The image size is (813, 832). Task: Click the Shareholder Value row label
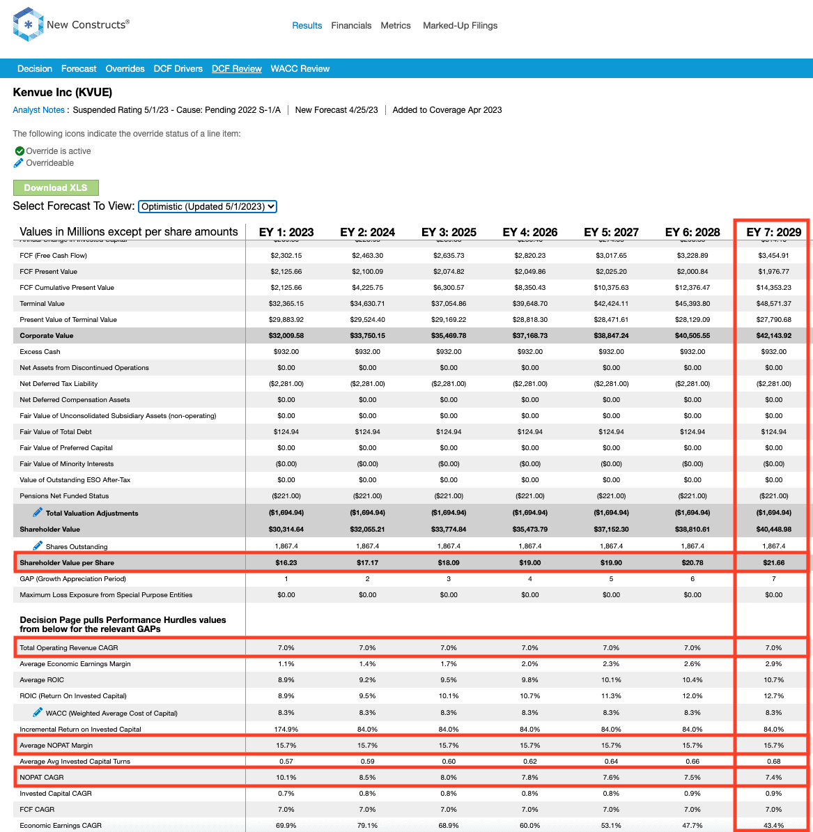click(x=50, y=529)
